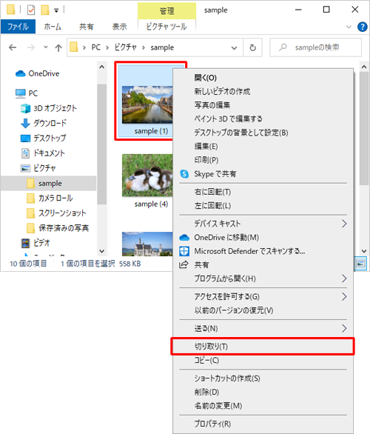Click the chevron after PC in breadcrumb
370x434 pixels.
(107, 48)
